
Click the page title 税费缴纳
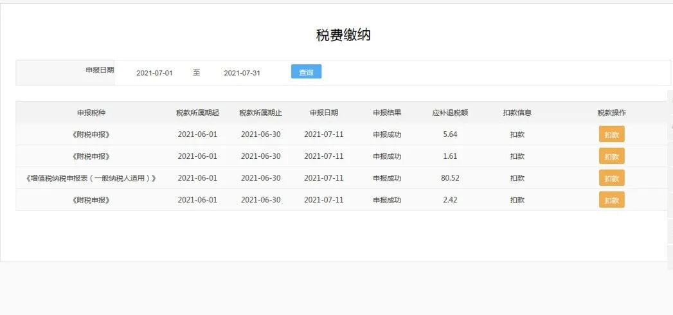tap(343, 35)
